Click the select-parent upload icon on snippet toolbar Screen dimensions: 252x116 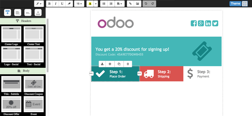point(102,64)
